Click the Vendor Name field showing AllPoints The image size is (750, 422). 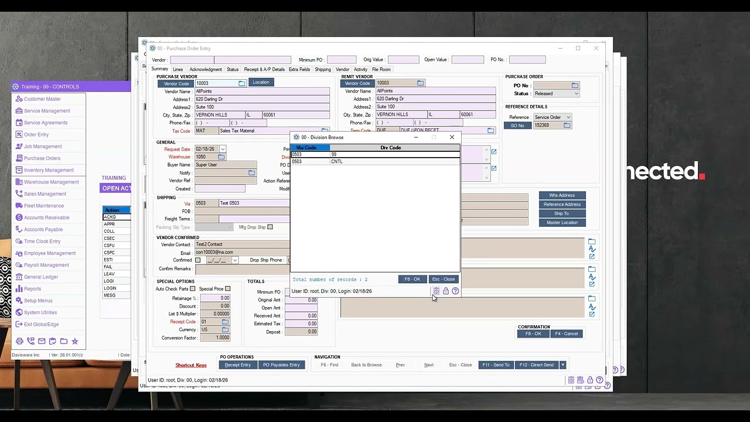[262, 91]
